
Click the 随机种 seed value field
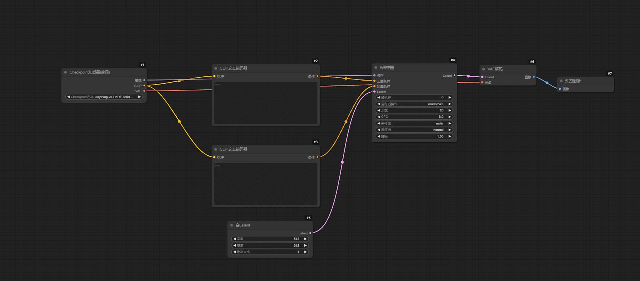coord(414,97)
